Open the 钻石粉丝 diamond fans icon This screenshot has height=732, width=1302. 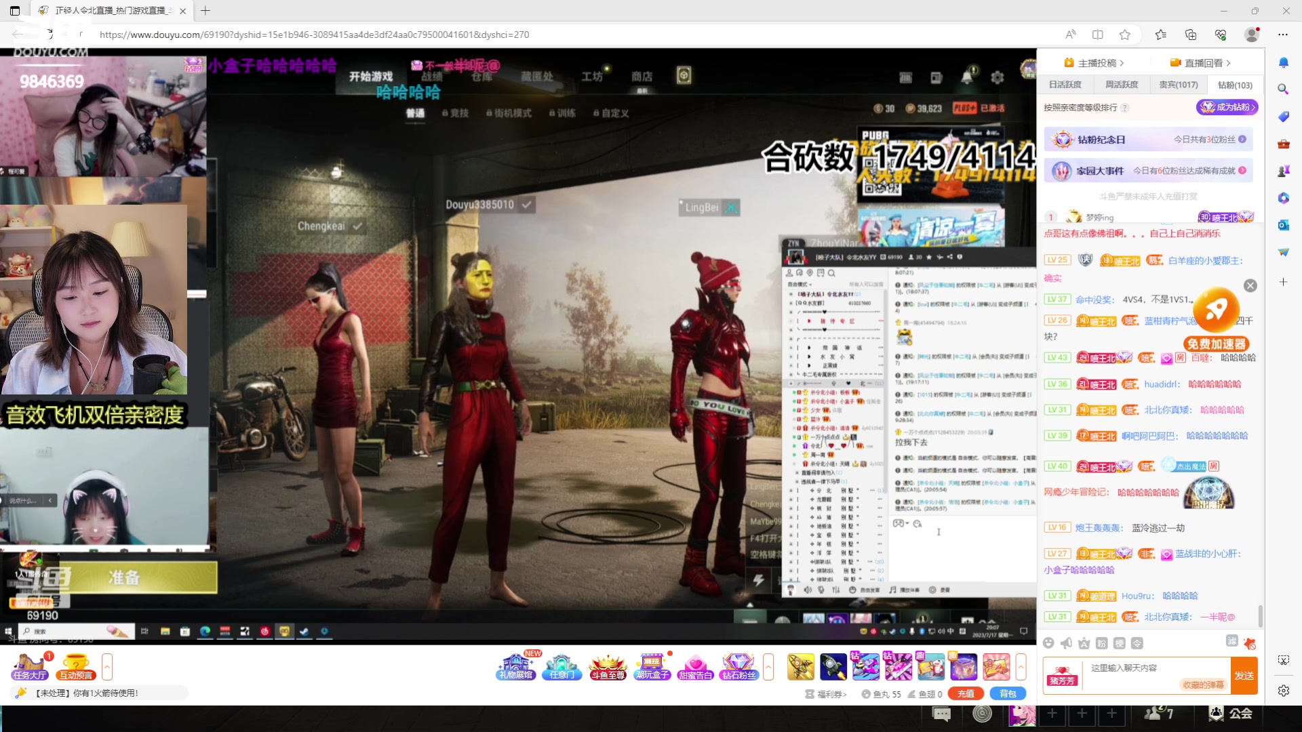click(x=738, y=667)
